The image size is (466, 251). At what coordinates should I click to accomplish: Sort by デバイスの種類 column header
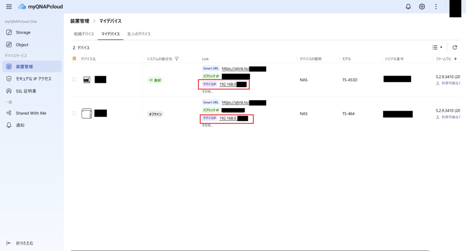(310, 59)
